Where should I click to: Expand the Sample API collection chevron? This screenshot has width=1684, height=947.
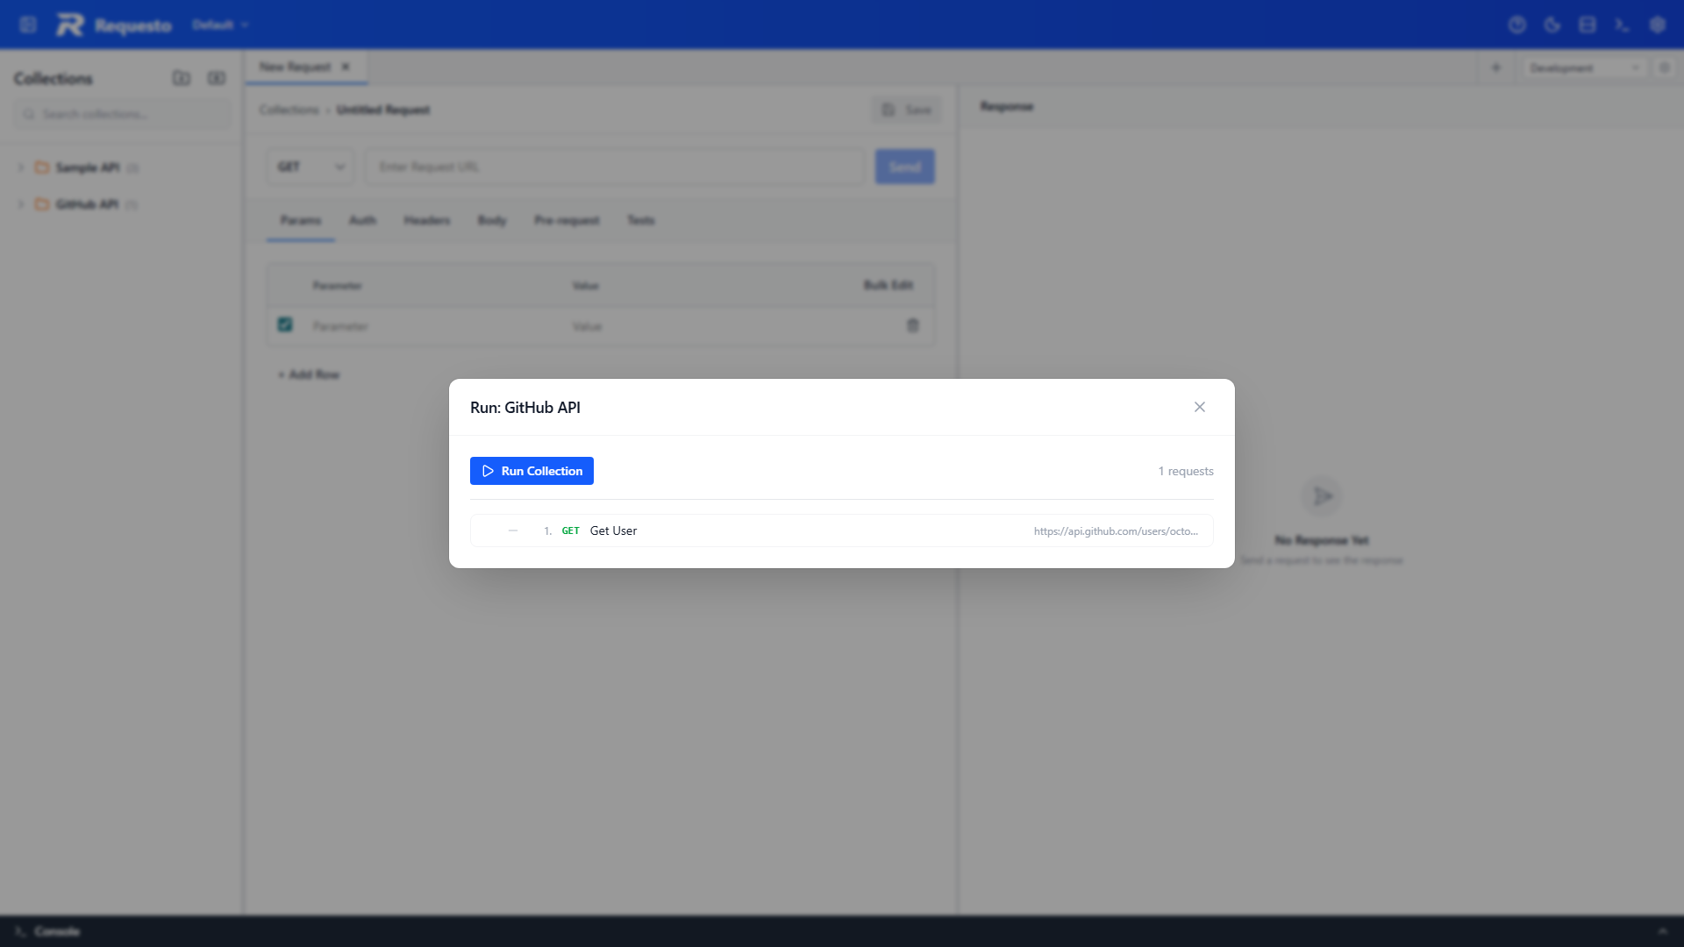pos(20,167)
